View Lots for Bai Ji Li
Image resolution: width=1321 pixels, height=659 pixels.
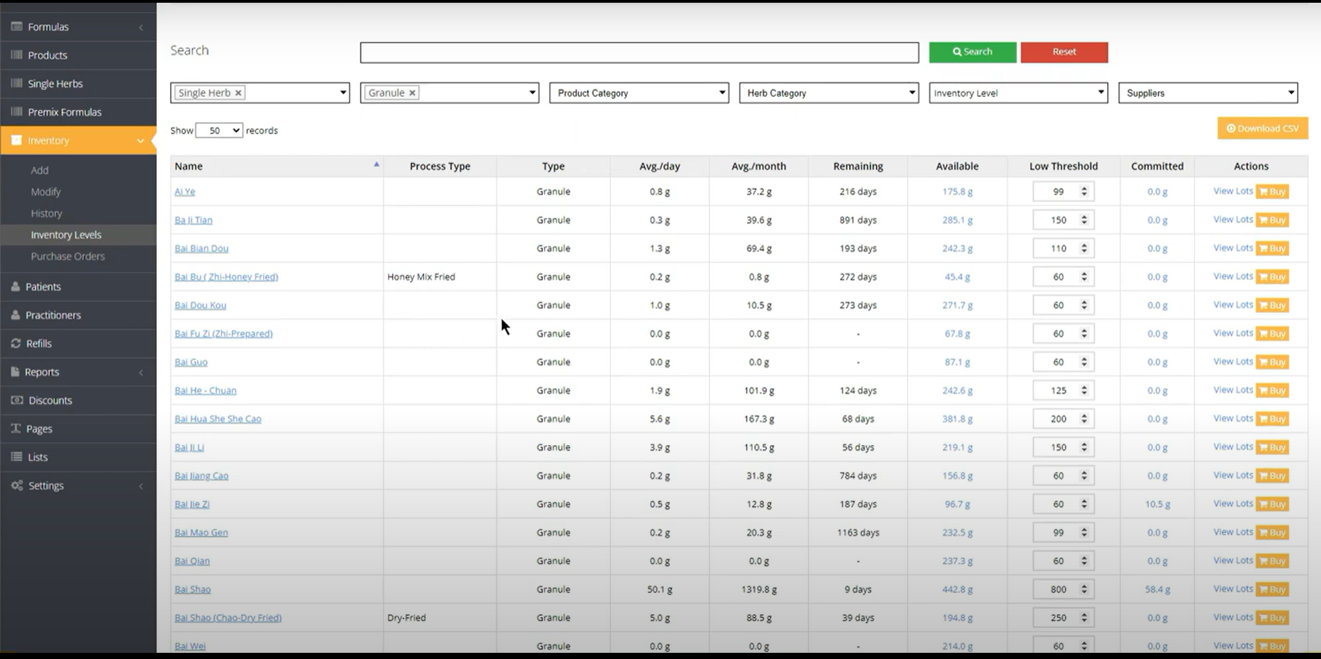1233,446
